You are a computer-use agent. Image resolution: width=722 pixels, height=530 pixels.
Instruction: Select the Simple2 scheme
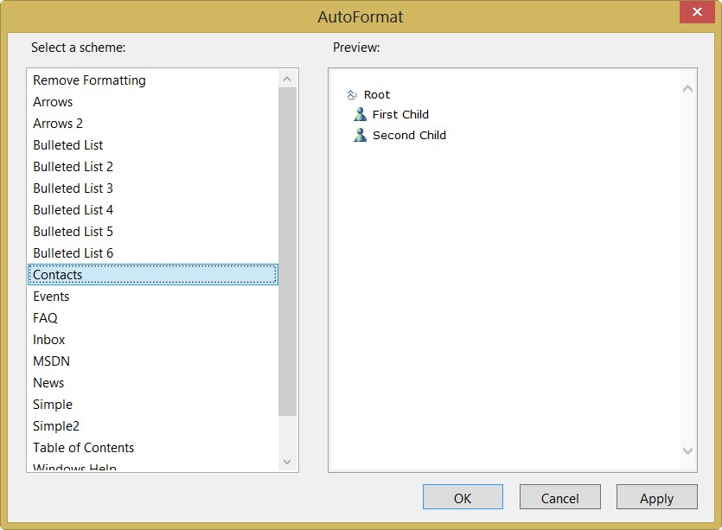click(153, 426)
